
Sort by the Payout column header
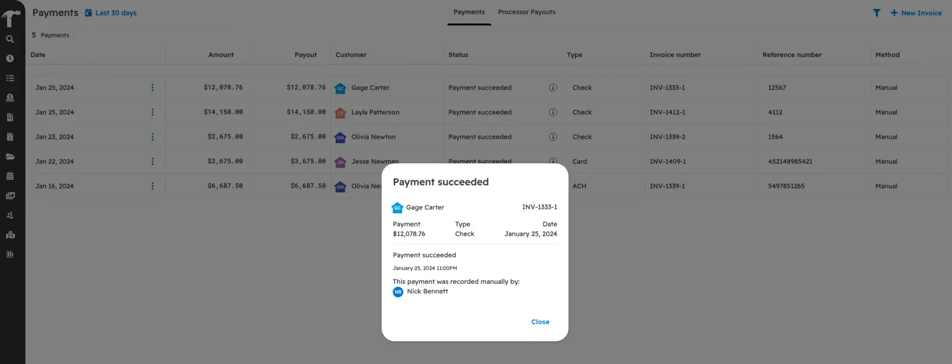(x=305, y=55)
